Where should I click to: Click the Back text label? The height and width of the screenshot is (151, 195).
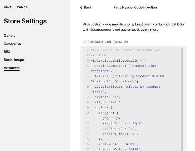88,8
